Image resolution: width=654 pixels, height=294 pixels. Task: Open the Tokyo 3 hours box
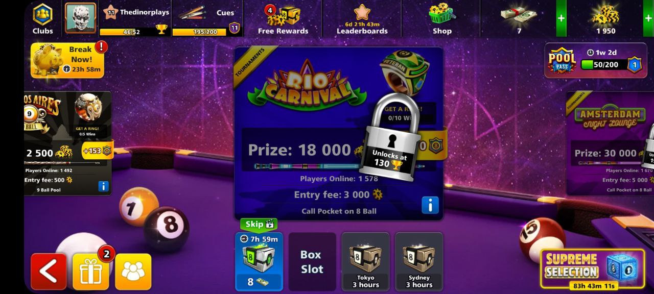point(365,261)
